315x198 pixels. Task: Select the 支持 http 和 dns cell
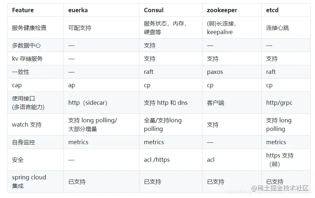[166, 103]
